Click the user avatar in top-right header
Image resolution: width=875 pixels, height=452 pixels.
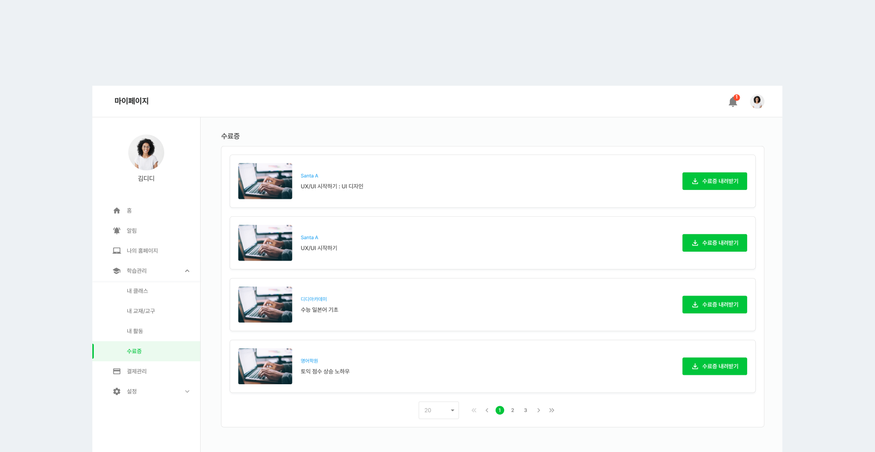[757, 102]
